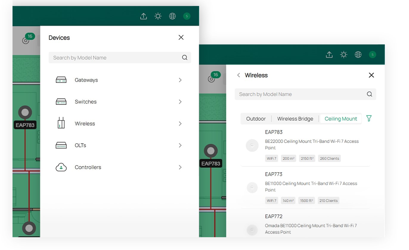Open language globe icon above Wireless panel
Screen dimensions: 409x250
(358, 55)
